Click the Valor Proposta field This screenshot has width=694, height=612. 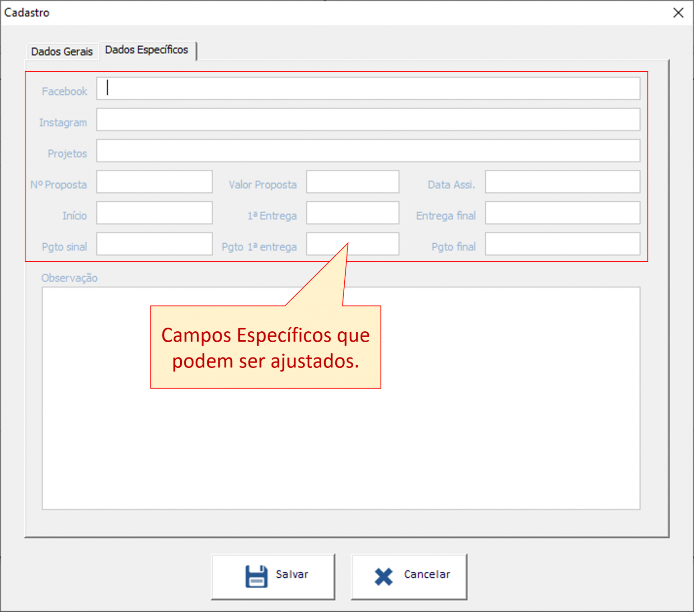(352, 182)
